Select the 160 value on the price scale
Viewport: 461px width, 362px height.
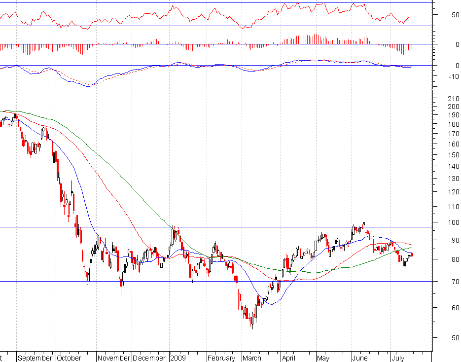click(x=454, y=144)
